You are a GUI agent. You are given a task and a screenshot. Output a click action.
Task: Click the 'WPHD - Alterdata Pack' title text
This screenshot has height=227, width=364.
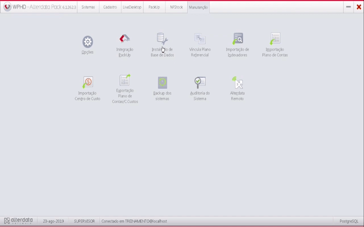pos(44,7)
